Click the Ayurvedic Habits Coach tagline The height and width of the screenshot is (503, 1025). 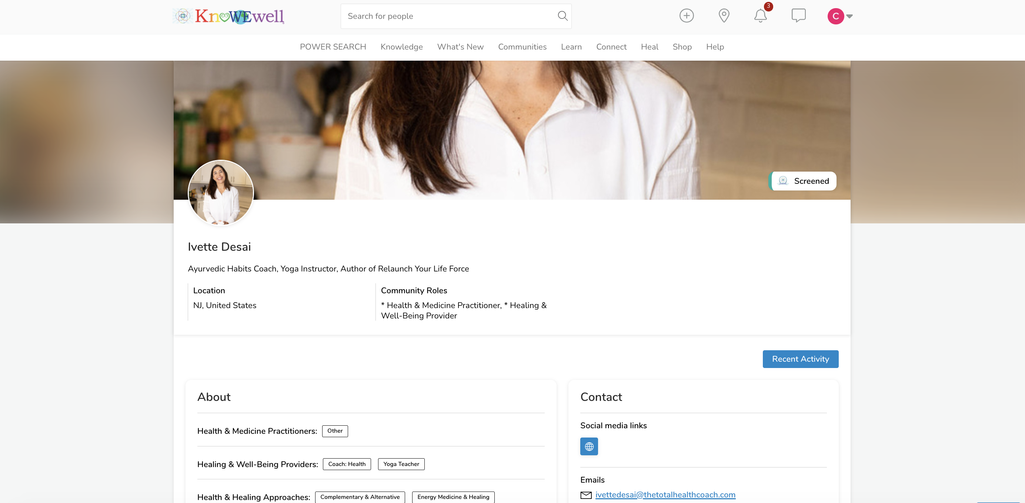tap(328, 269)
